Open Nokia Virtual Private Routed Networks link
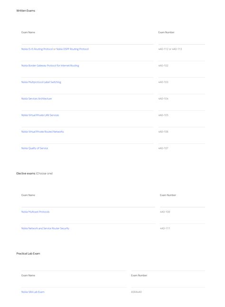 click(x=43, y=132)
